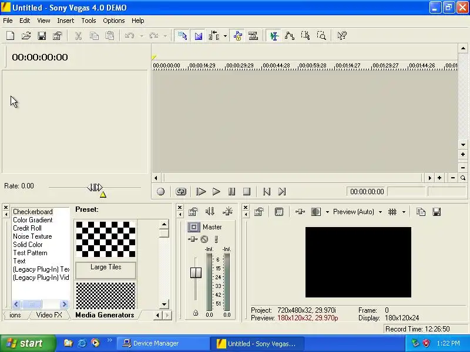Toggle Ignore Event Grouping button
470x352 pixels.
[253, 36]
